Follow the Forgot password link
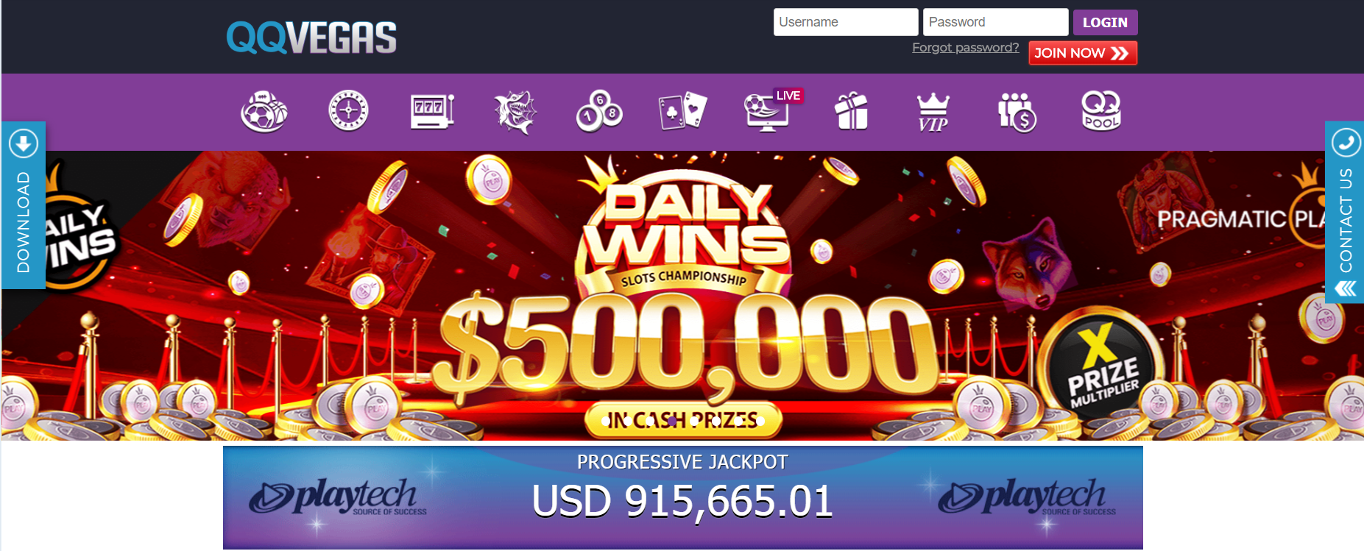1364x551 pixels. [965, 48]
